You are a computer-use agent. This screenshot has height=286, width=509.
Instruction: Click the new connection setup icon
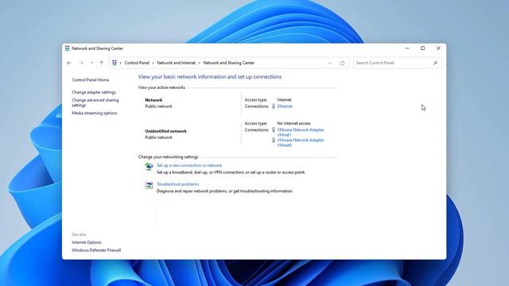149,166
